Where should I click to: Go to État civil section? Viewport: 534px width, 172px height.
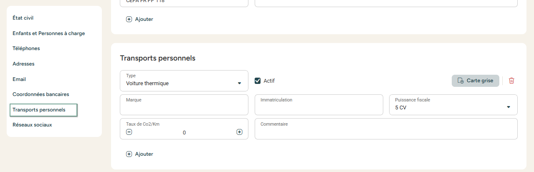coord(23,18)
